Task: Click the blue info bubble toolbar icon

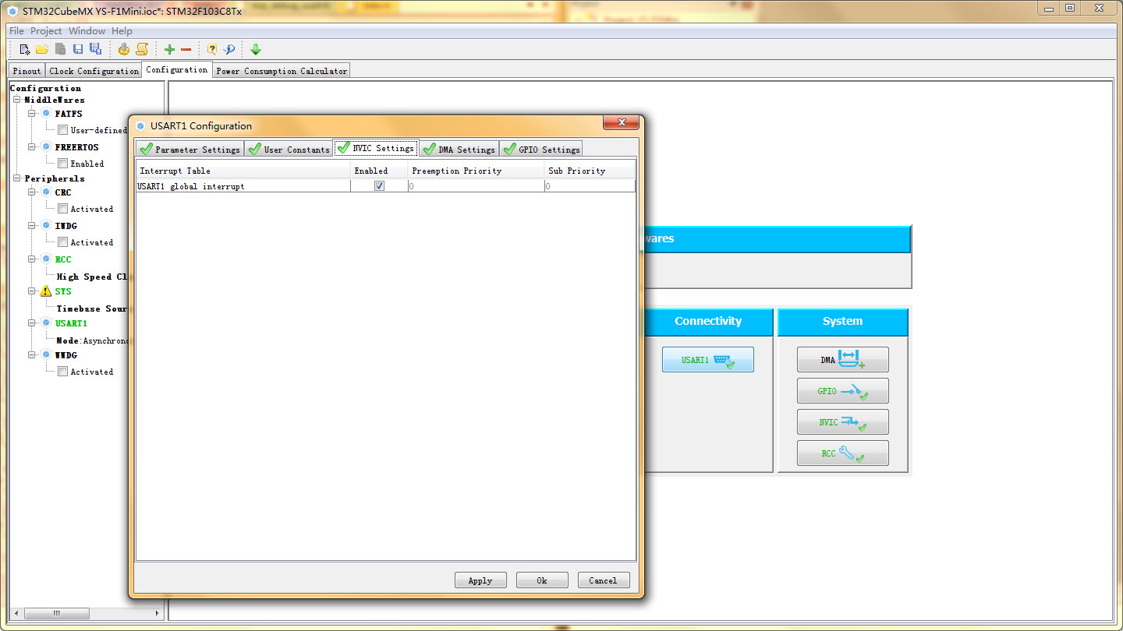Action: point(229,49)
